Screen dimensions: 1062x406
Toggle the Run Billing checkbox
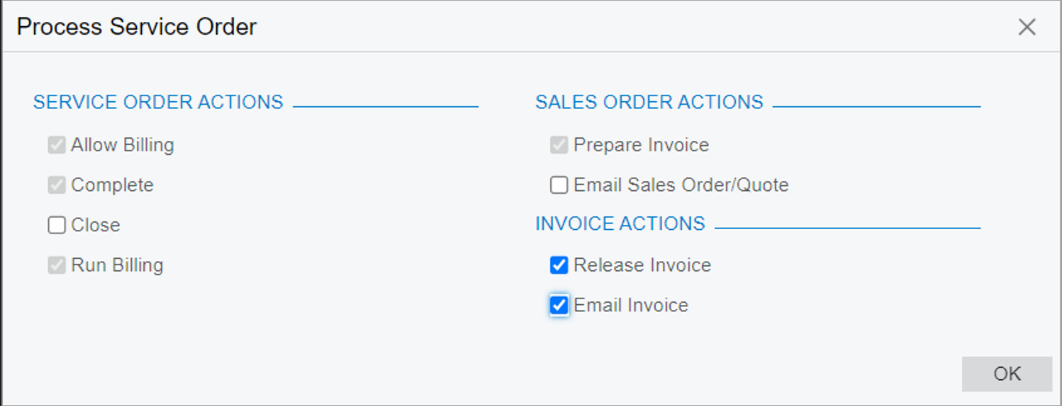tap(57, 265)
